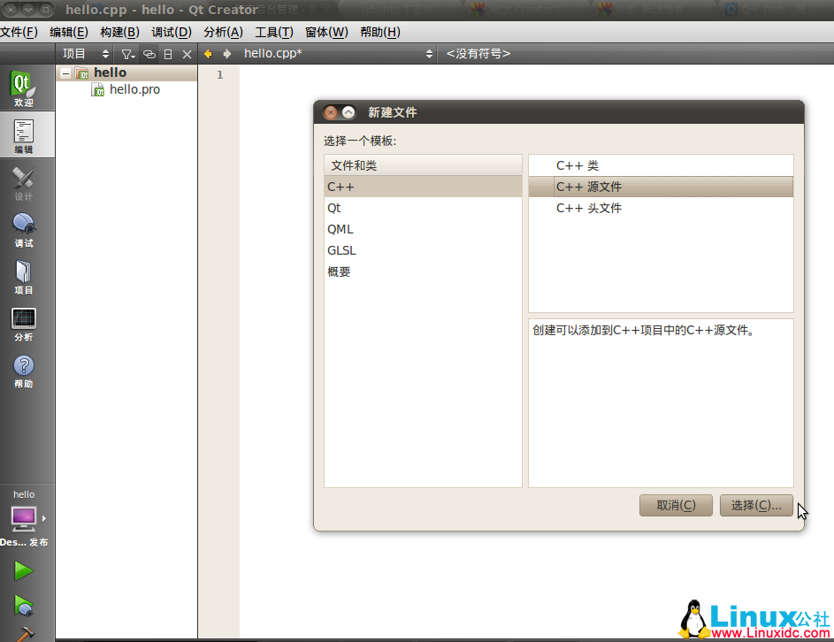Toggle the project tree filter
Screen dimensions: 834x642
pyautogui.click(x=128, y=53)
